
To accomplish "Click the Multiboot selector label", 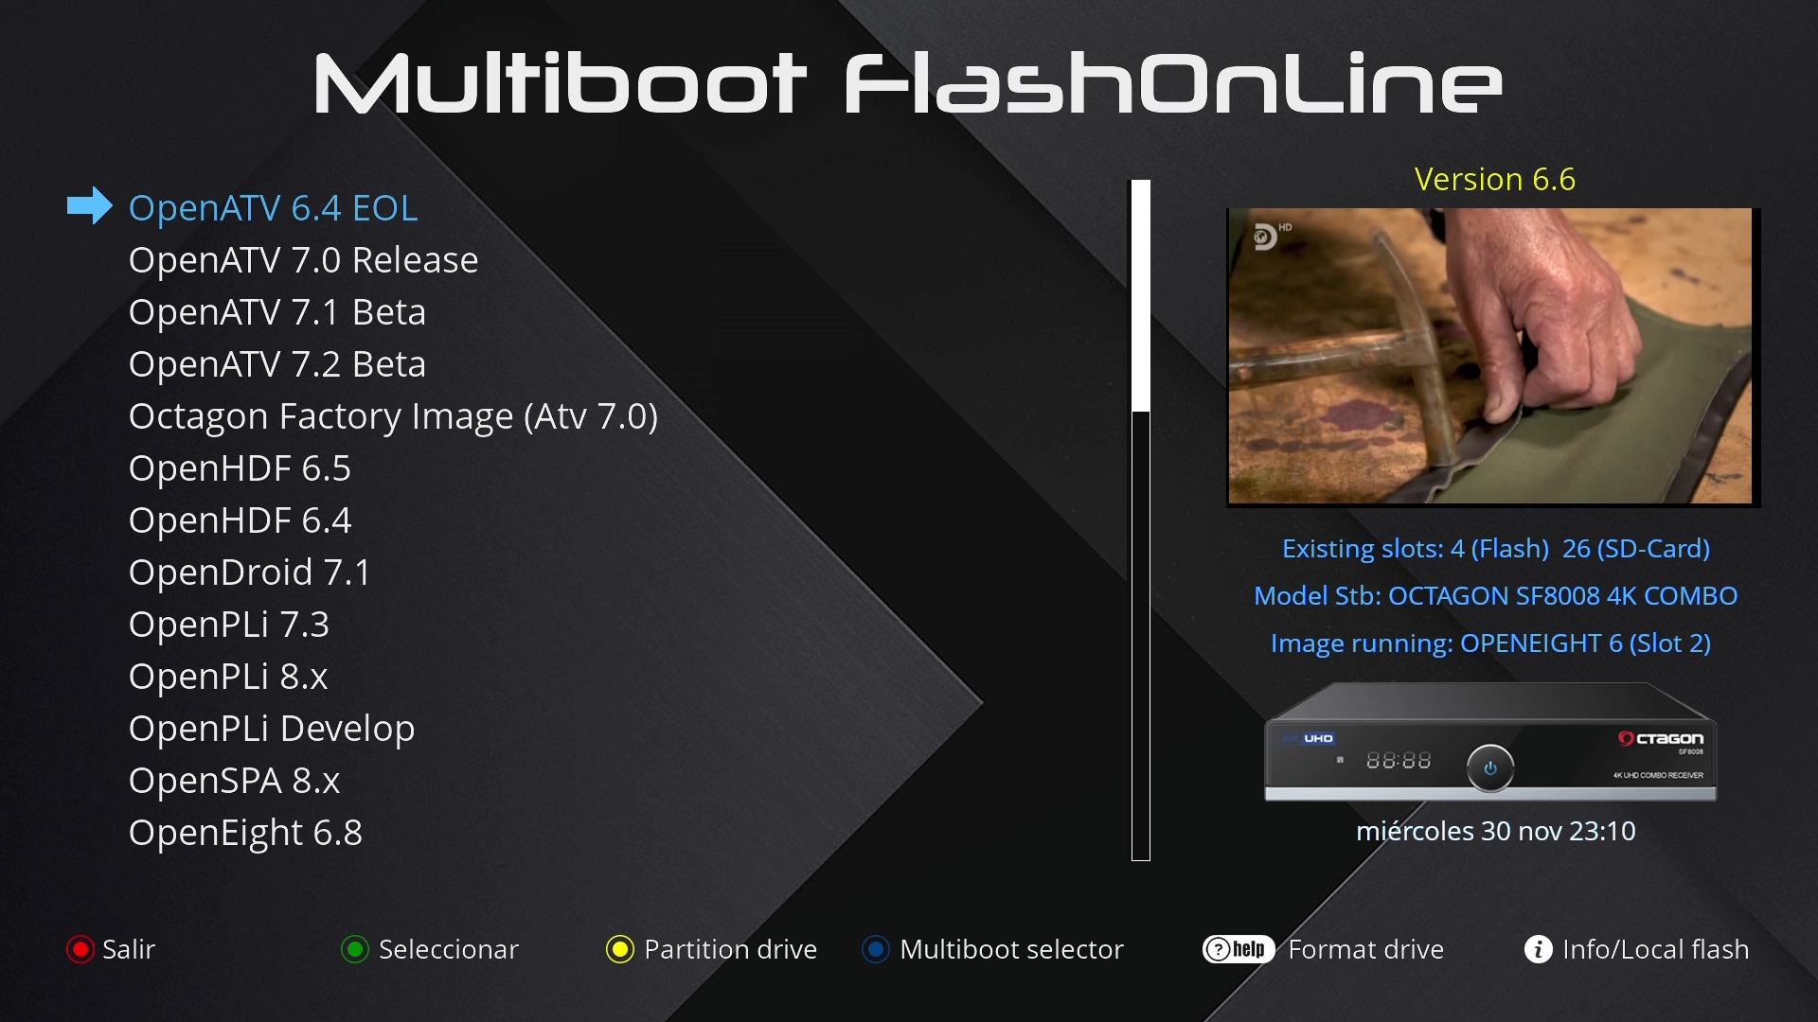I will click(x=1011, y=949).
